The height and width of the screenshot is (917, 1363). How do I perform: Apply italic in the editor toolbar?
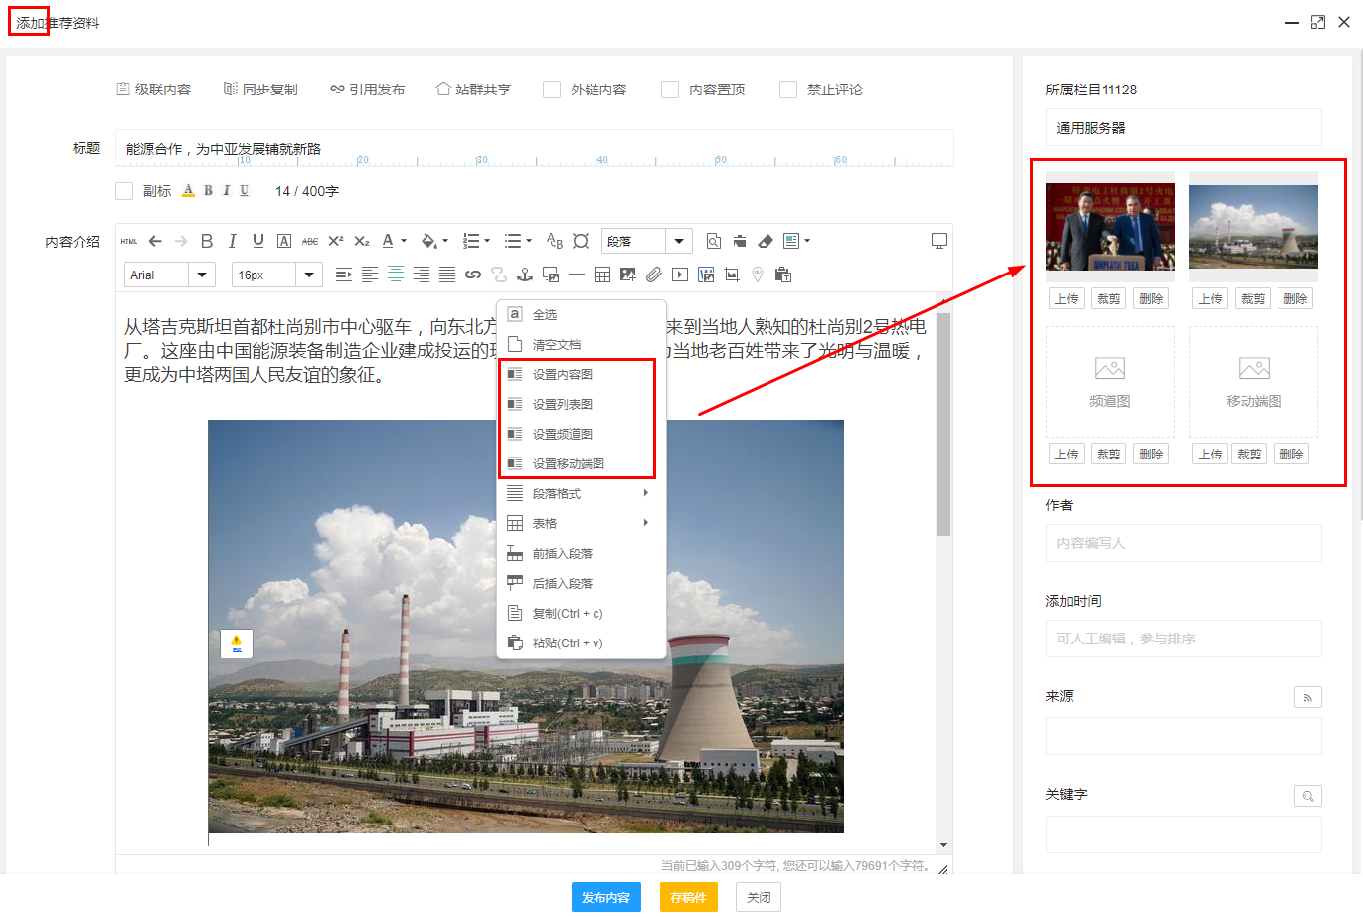pos(233,241)
